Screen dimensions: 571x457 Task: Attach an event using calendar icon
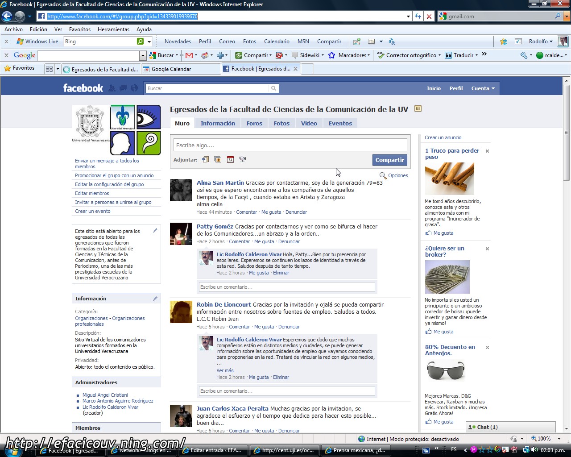coord(230,159)
